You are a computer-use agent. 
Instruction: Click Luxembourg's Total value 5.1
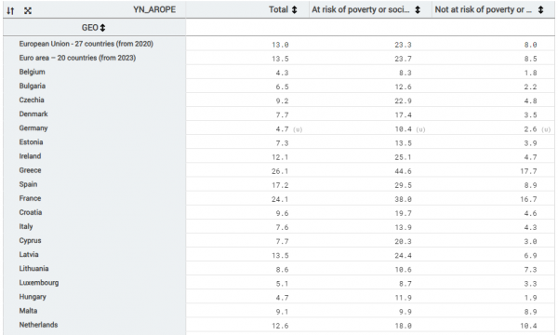282,284
